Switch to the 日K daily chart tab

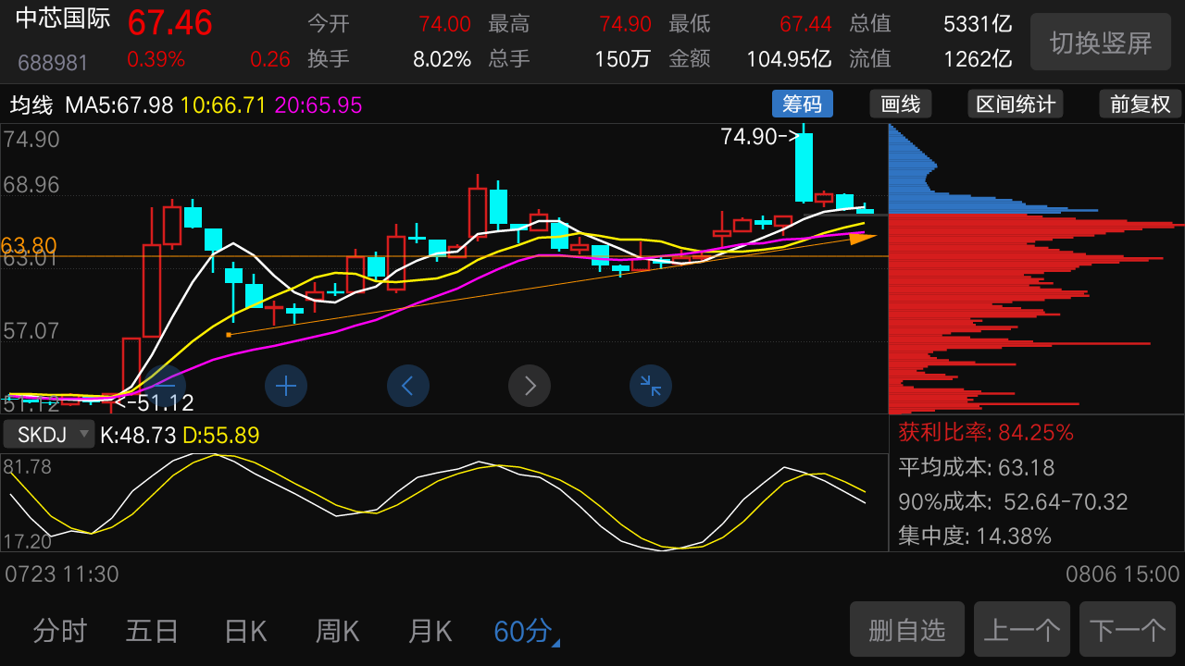(x=244, y=630)
